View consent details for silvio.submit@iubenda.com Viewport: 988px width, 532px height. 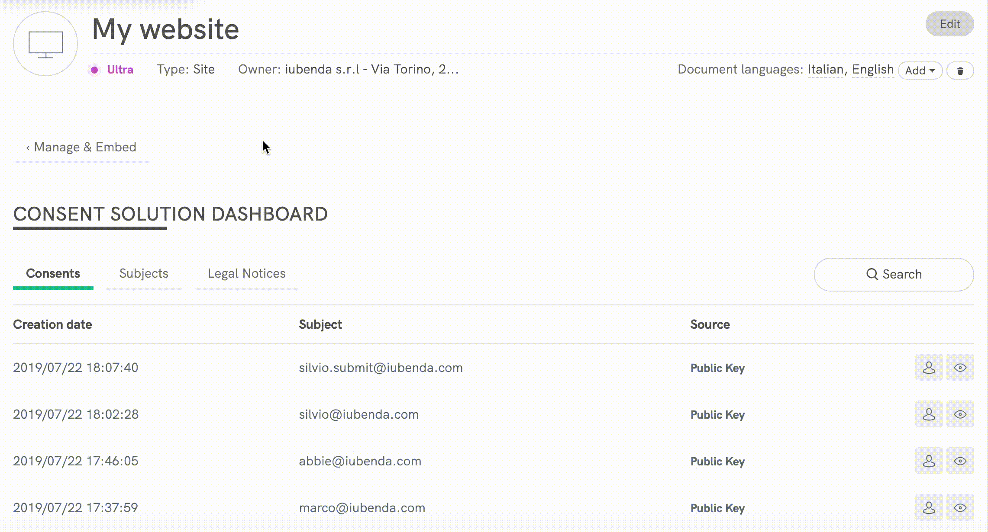960,368
